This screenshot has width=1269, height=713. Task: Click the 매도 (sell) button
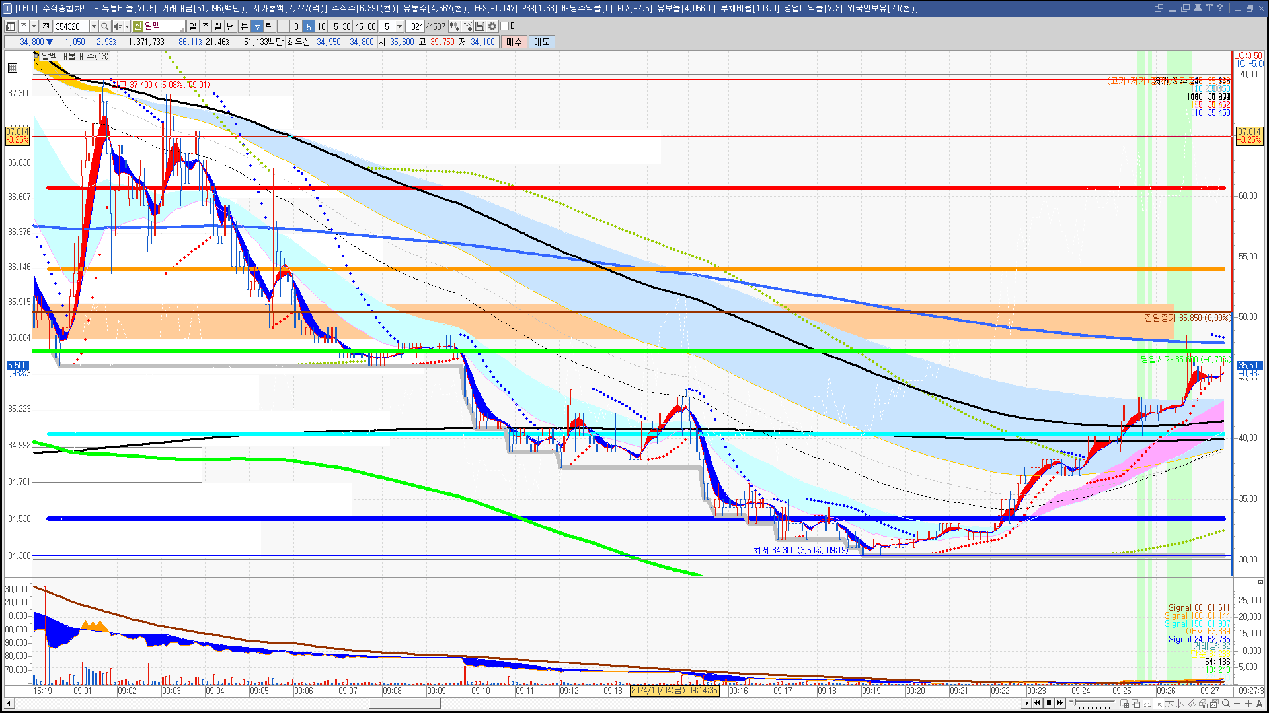[x=542, y=42]
